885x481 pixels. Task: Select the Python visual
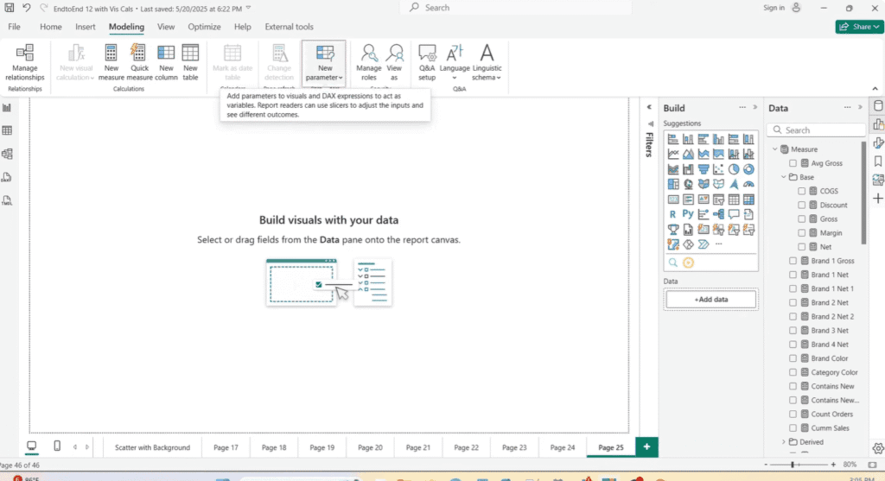tap(688, 214)
